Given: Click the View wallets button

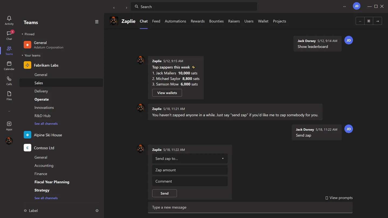Looking at the screenshot, I should pos(167,93).
